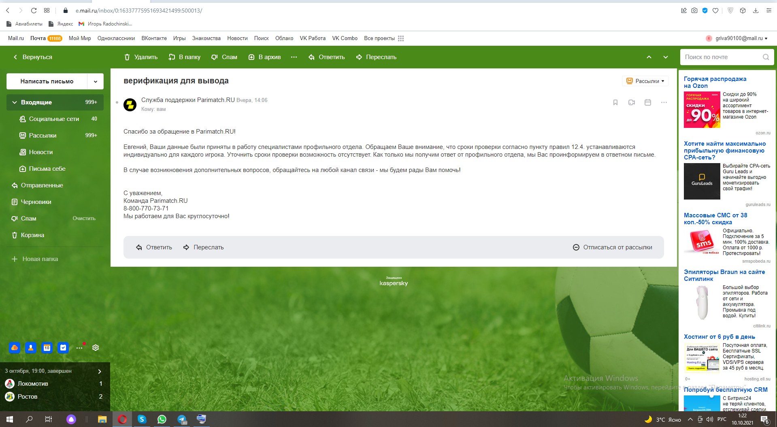Click the Delete (Удалить) trash icon
Screen dimensions: 777x427
tap(127, 57)
